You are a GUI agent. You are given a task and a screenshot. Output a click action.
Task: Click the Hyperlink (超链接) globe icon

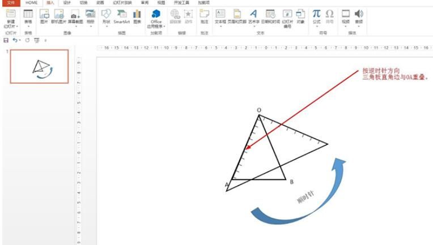(175, 14)
